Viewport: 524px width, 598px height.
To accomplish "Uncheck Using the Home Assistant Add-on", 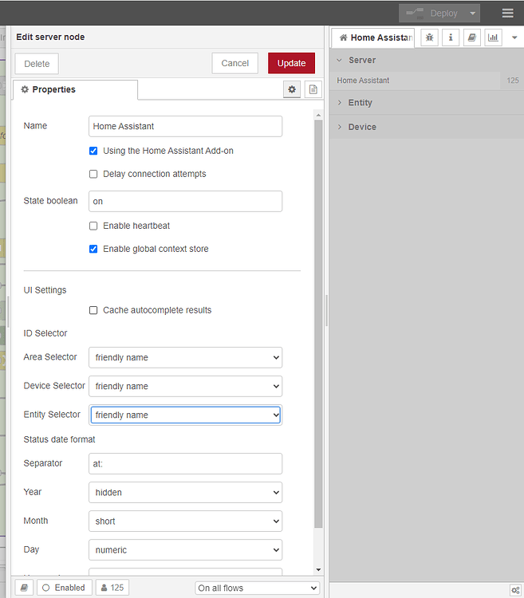I will point(93,151).
